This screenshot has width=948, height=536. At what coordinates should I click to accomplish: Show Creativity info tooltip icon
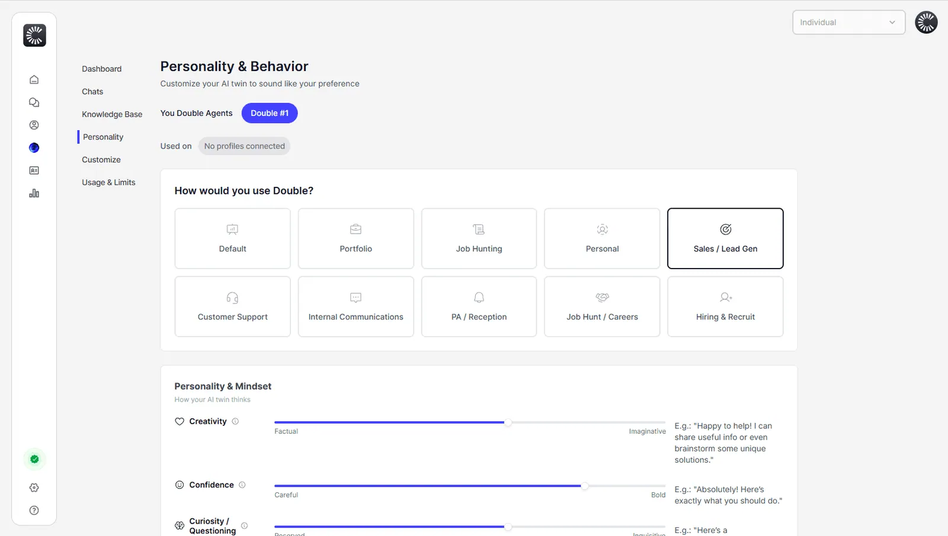235,421
